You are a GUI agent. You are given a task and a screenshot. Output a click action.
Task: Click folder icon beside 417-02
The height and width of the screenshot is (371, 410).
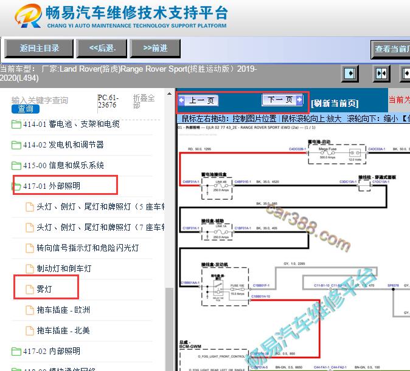[16, 351]
